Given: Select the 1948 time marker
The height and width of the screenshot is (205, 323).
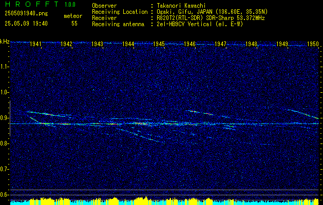Looking at the screenshot, I should coord(251,44).
